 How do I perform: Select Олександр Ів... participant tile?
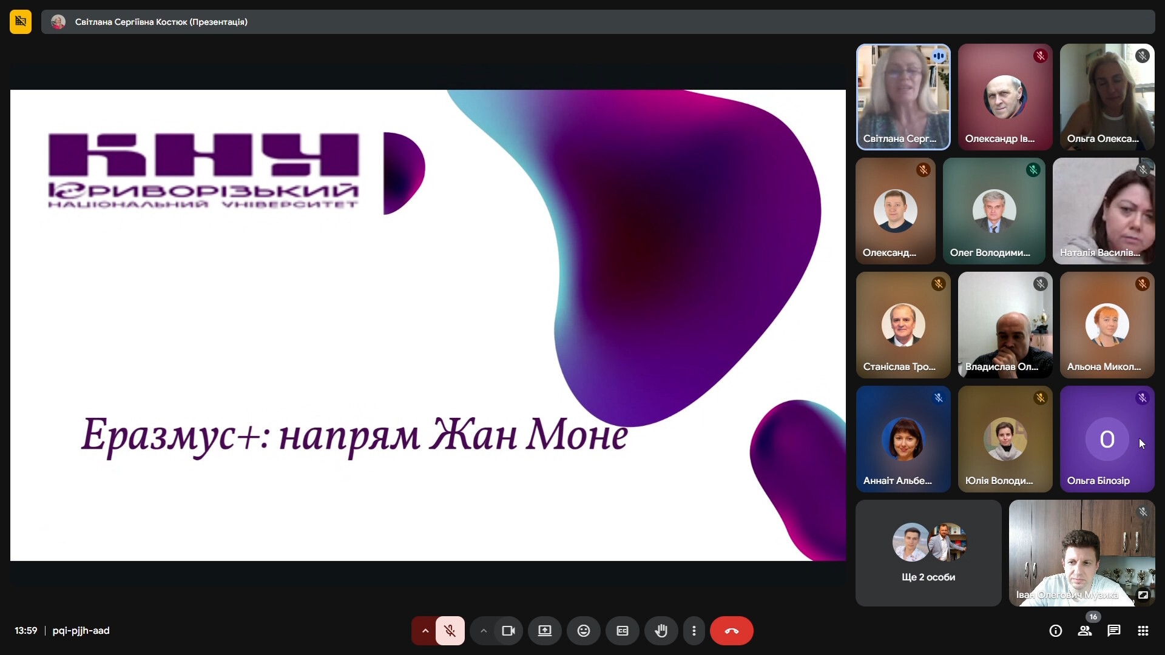pyautogui.click(x=1005, y=97)
